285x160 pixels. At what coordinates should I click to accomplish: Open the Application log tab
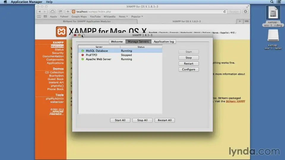(164, 41)
